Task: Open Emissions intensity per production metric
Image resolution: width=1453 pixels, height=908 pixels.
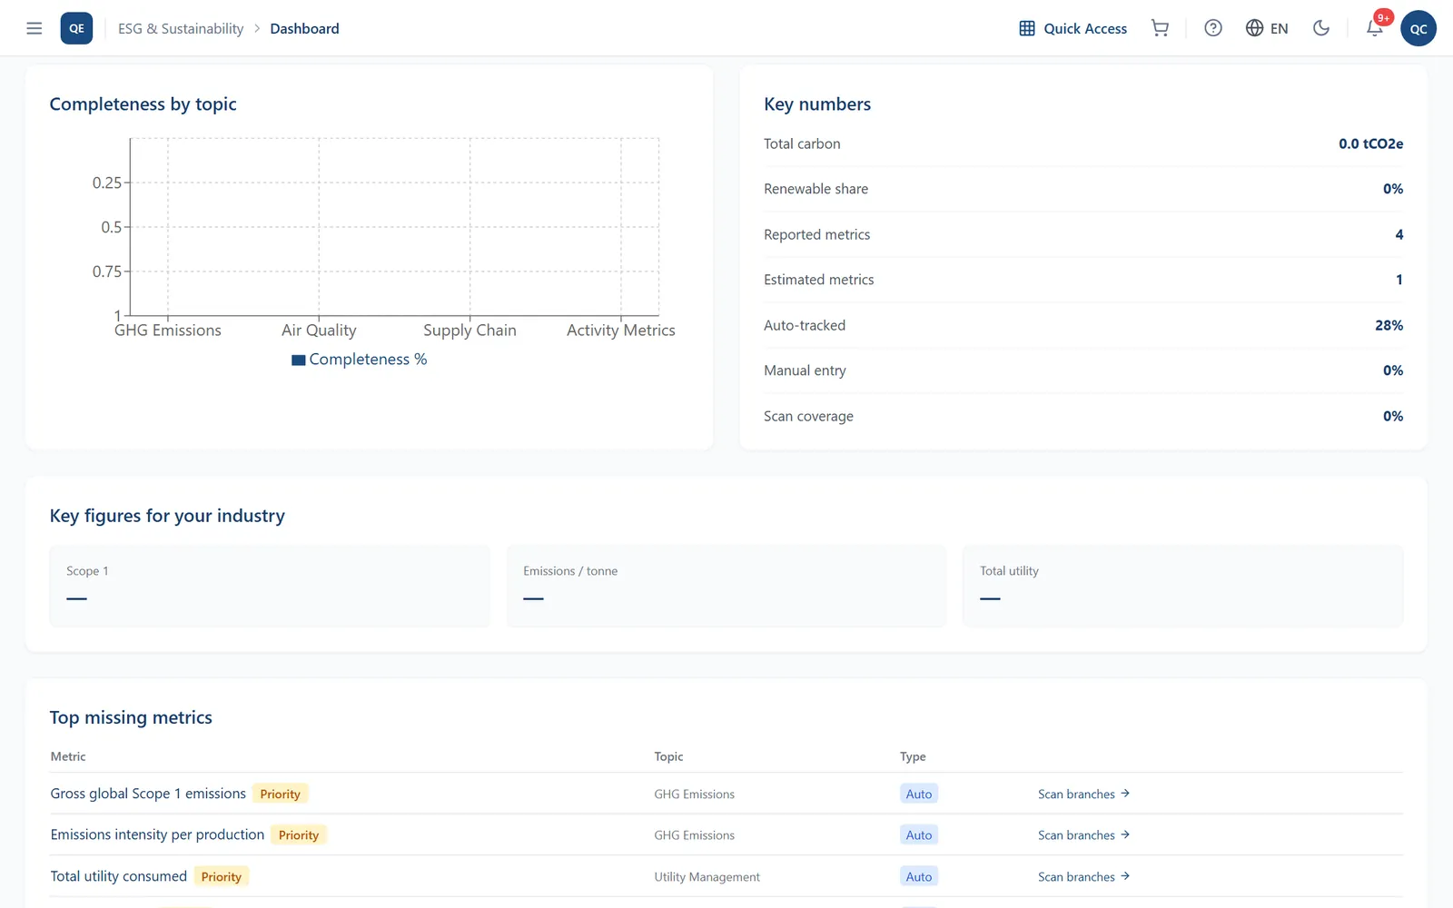Action: [x=157, y=834]
